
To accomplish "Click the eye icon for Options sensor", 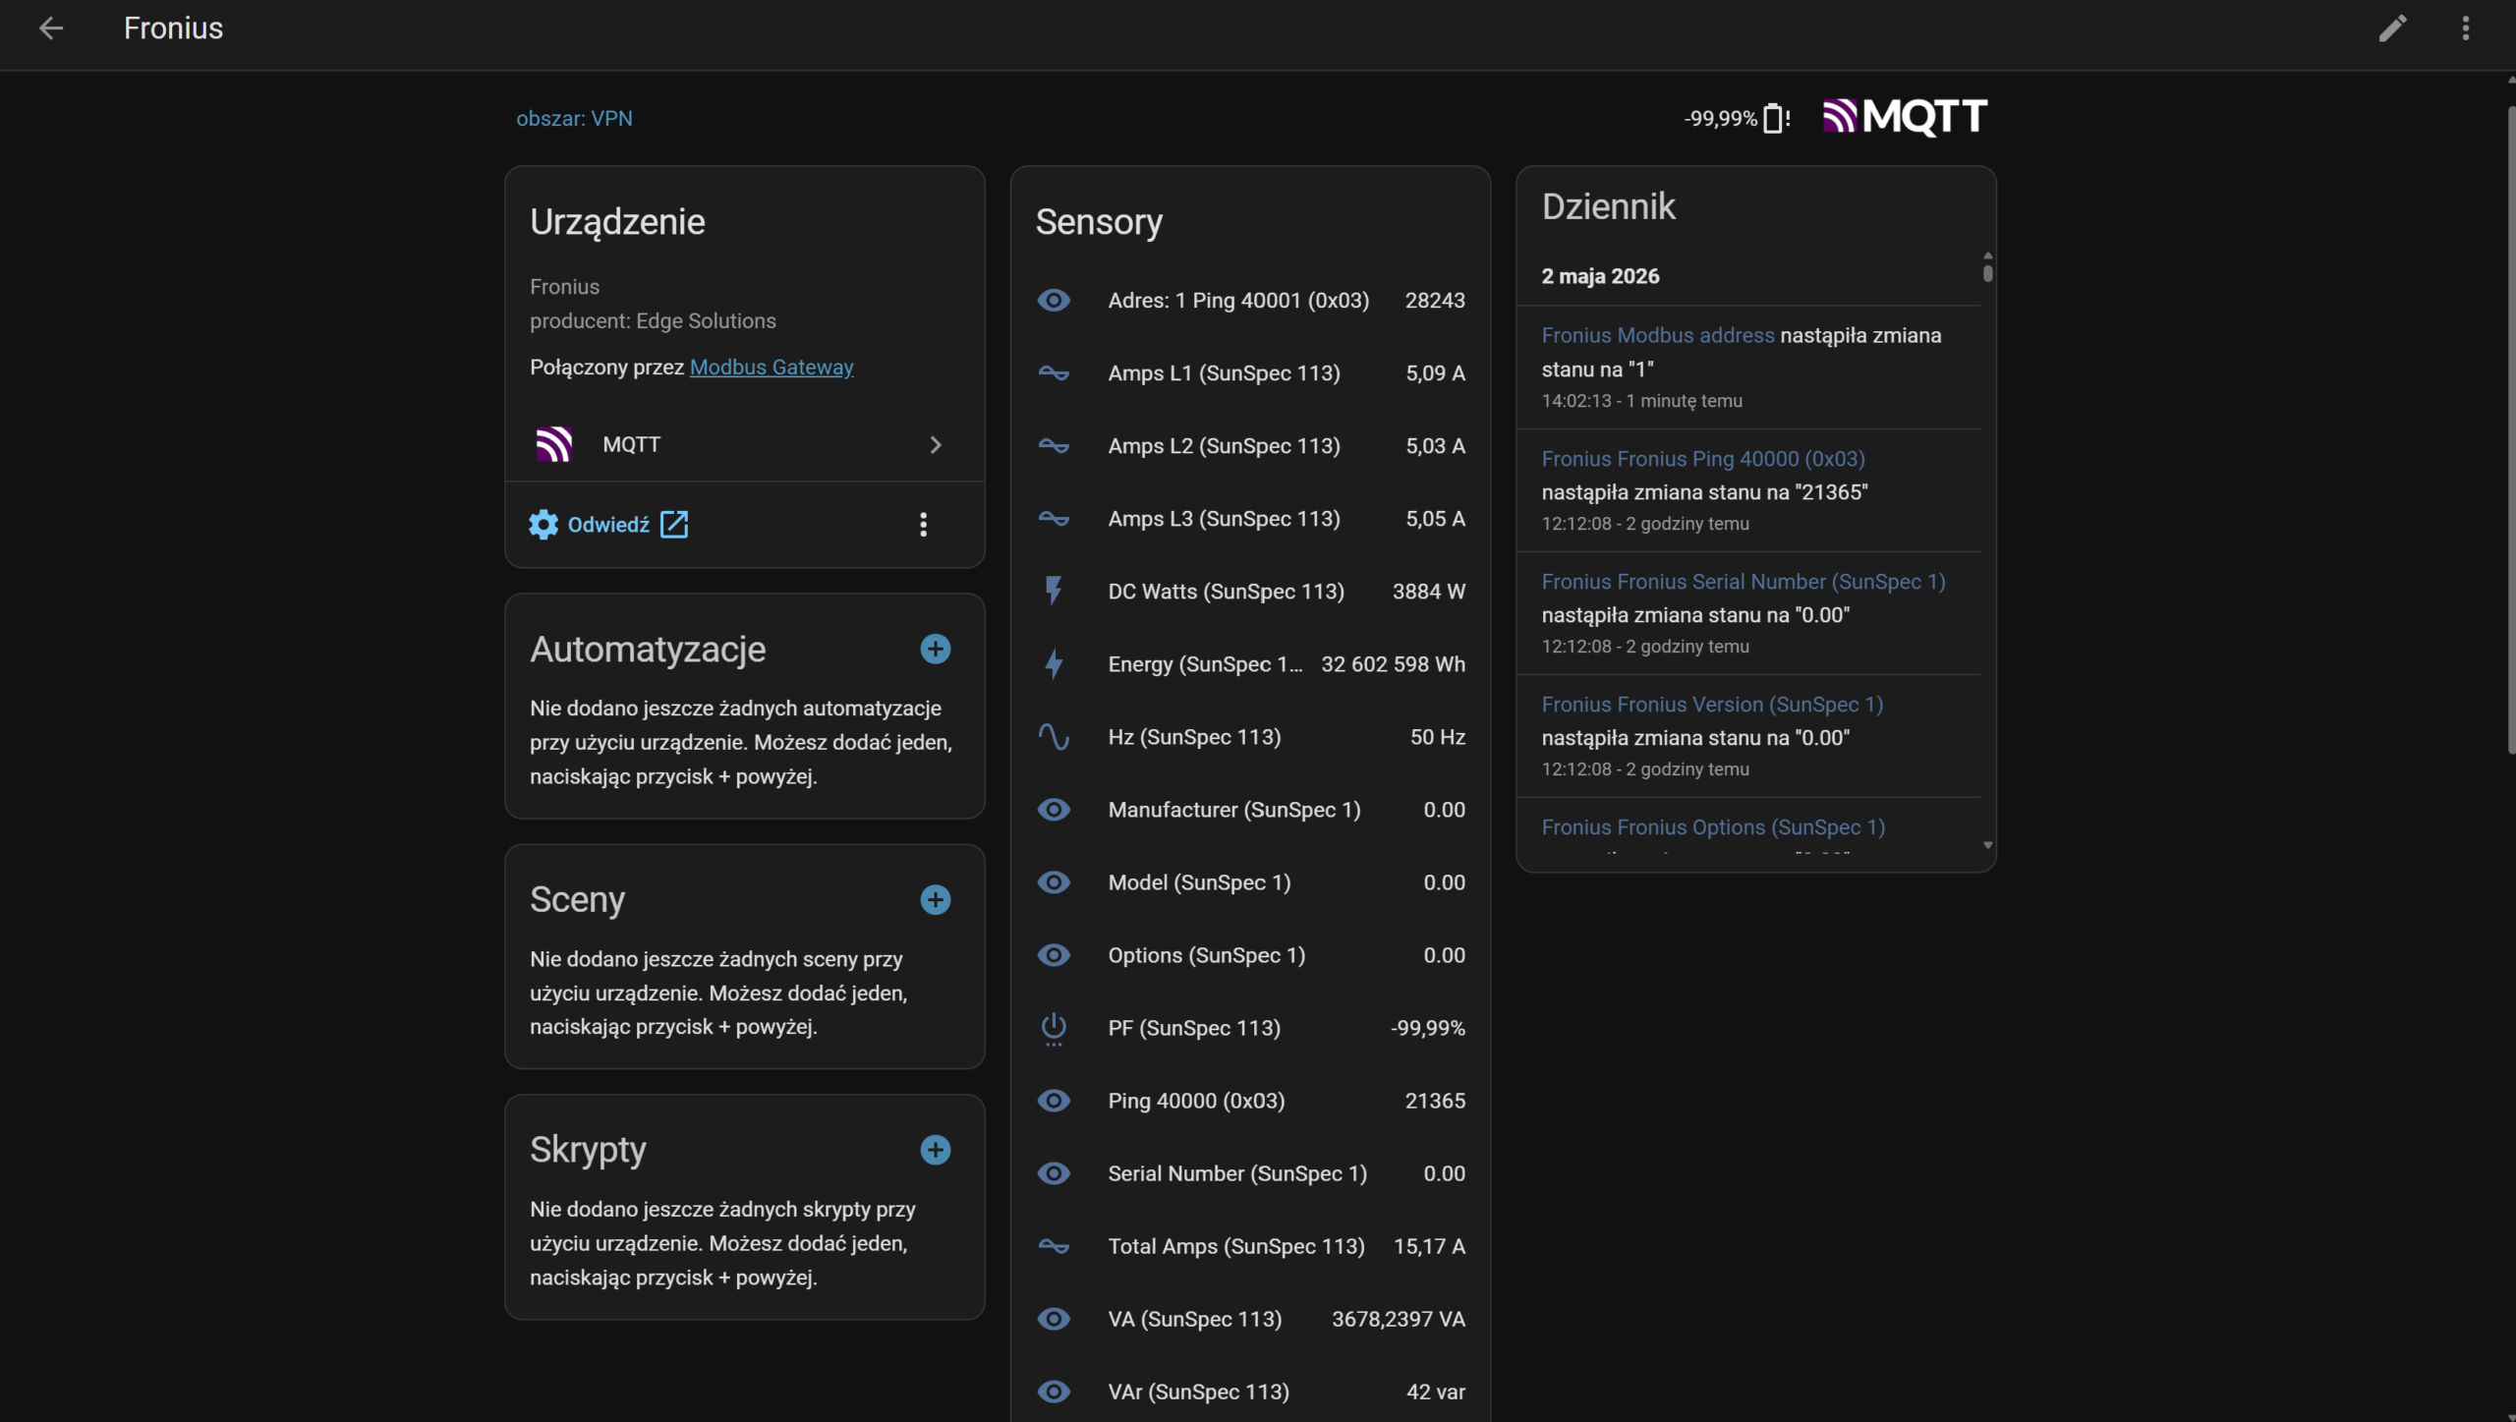I will (1054, 955).
